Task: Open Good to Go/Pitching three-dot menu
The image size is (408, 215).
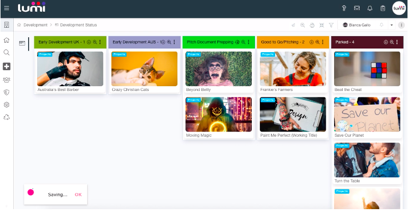Action: click(x=322, y=42)
